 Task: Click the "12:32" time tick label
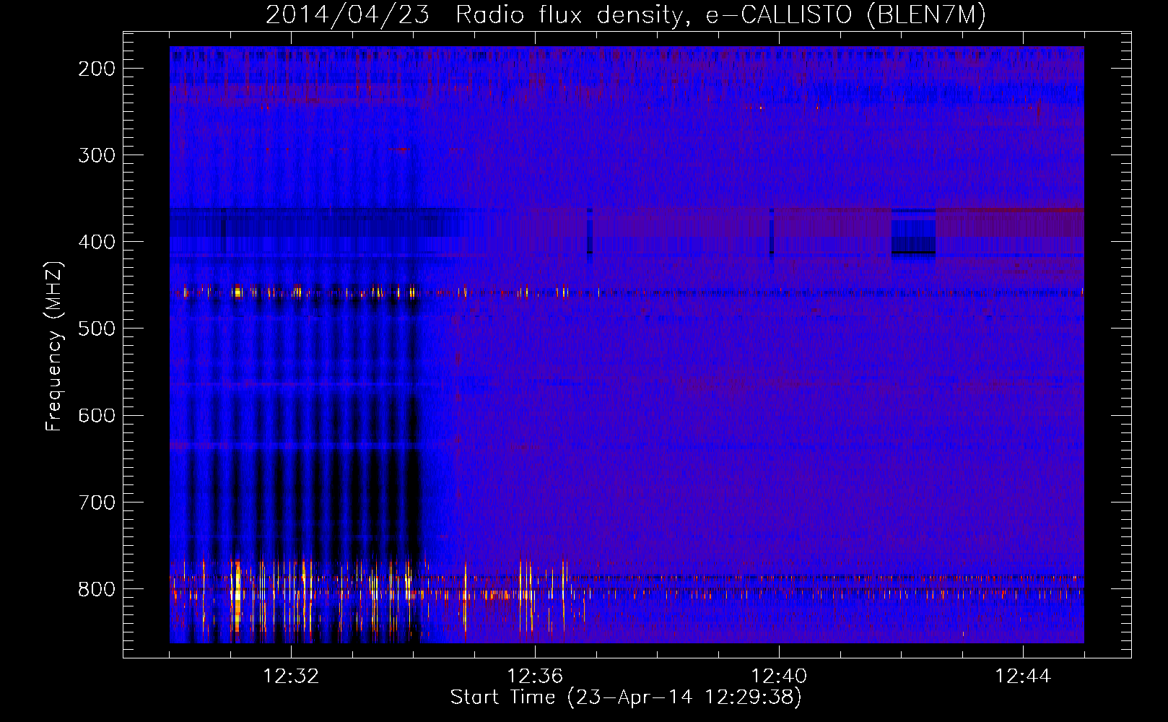tap(291, 677)
